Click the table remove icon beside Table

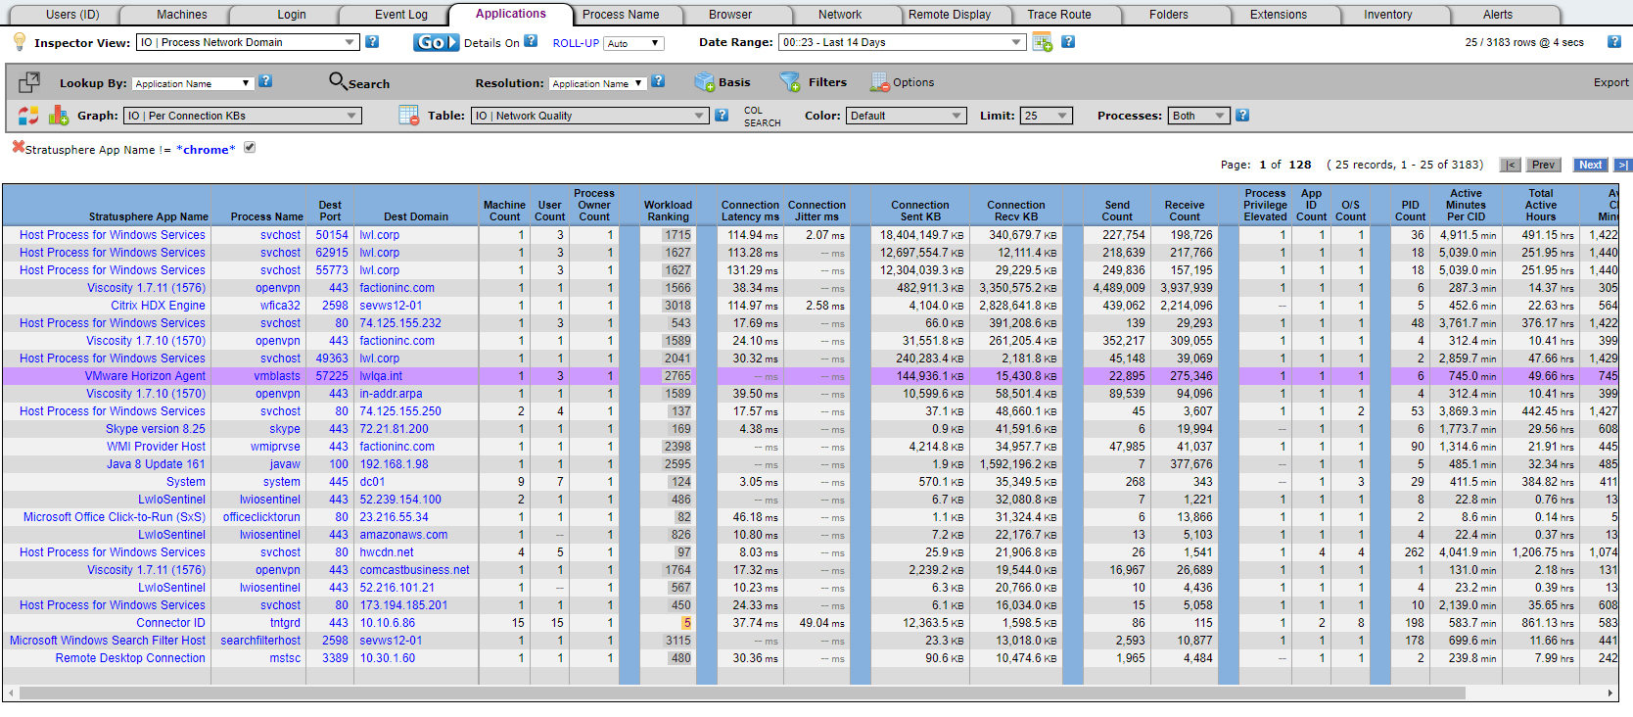409,116
